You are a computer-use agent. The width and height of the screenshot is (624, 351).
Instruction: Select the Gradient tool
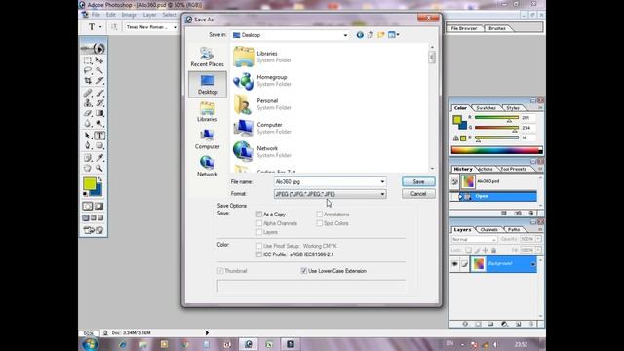99,113
